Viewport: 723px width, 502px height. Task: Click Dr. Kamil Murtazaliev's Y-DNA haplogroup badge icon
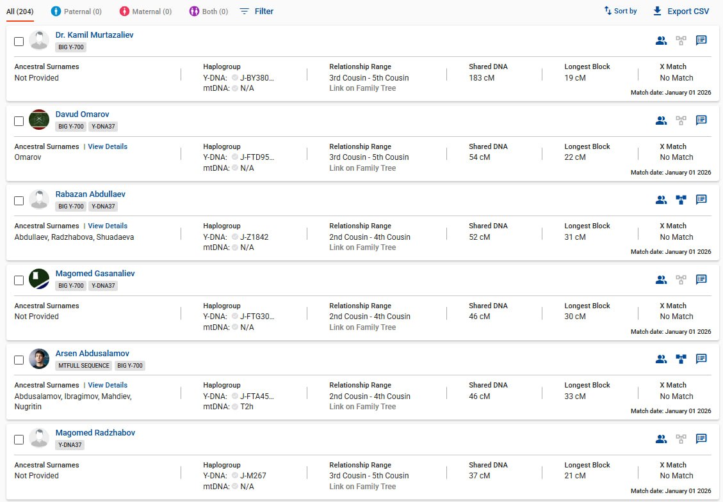(234, 78)
